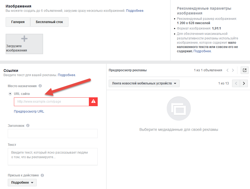This screenshot has height=189, width=250.
Task: Expand Лента новостей мобильных устройств dropdown
Action: click(x=144, y=83)
